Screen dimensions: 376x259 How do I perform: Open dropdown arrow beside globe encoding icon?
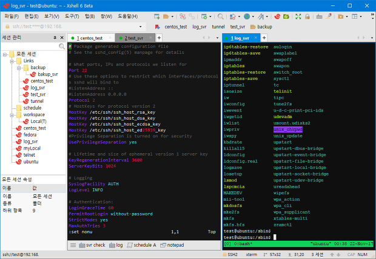[x=253, y=16]
